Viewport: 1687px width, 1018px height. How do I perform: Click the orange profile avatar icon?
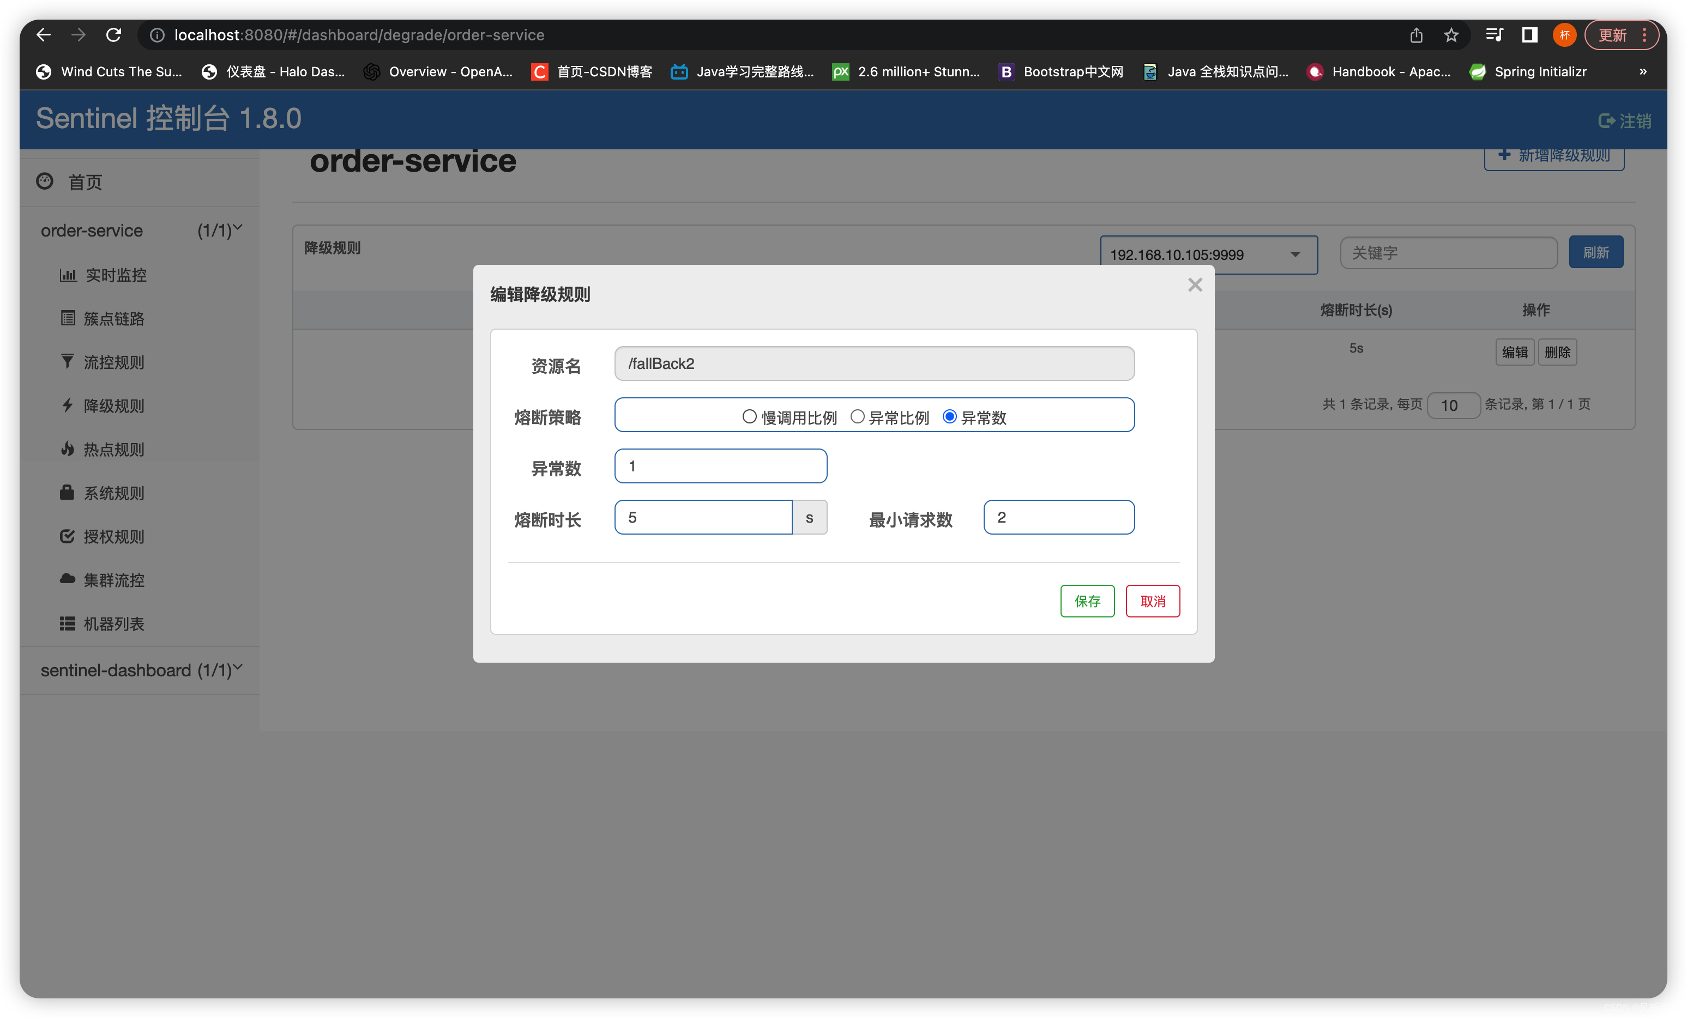click(x=1564, y=35)
